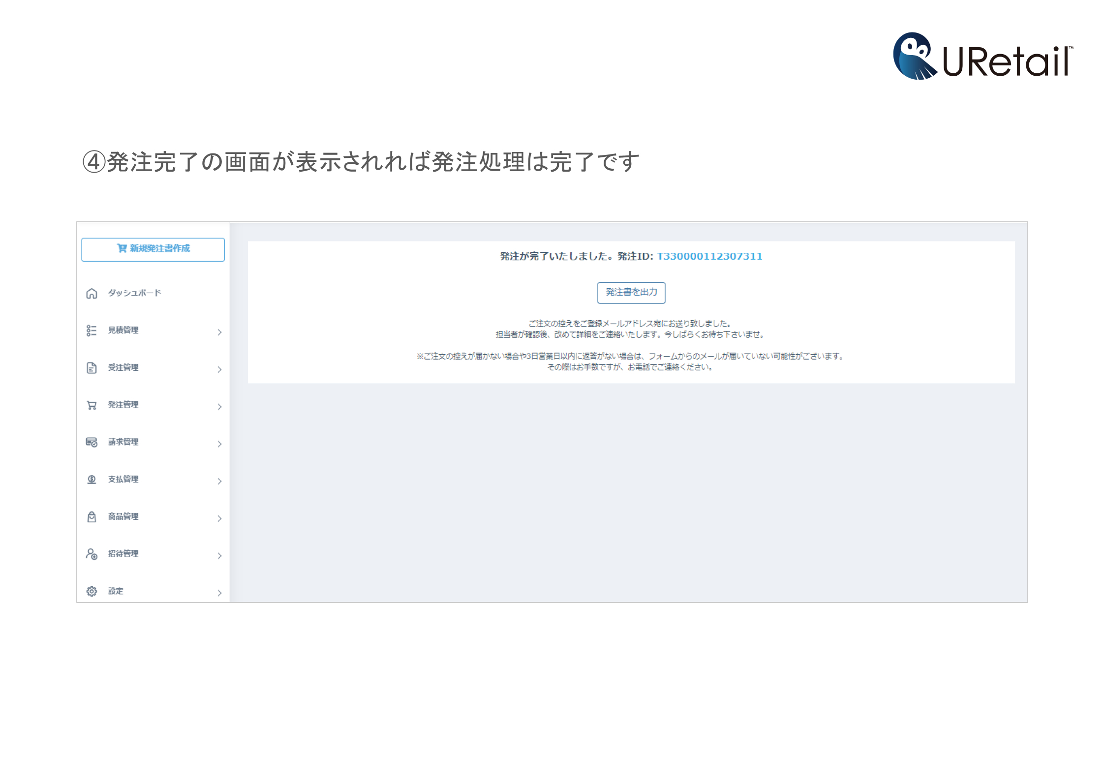The width and height of the screenshot is (1105, 781).
Task: Click the 発注書を出力 button
Action: tap(631, 293)
